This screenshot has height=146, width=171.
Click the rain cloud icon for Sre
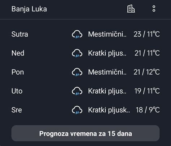(77, 110)
